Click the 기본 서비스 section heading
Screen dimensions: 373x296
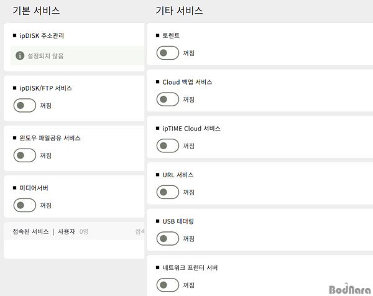(36, 11)
